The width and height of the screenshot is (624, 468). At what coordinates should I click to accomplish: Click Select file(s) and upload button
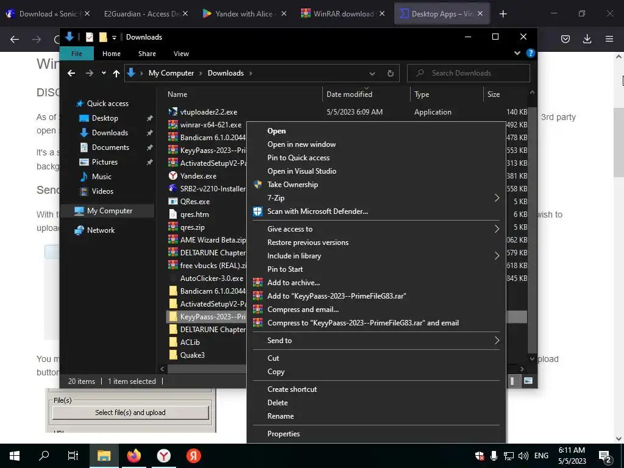tap(130, 413)
